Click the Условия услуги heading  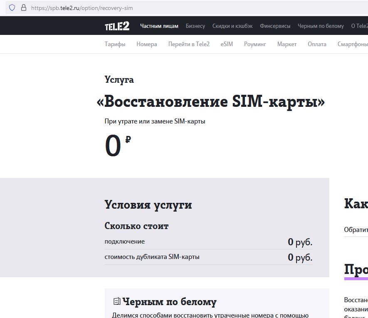pyautogui.click(x=148, y=205)
